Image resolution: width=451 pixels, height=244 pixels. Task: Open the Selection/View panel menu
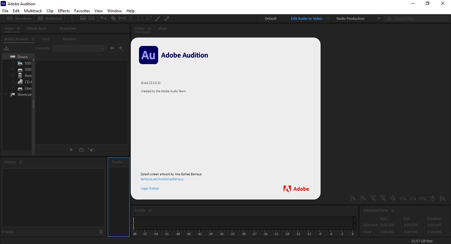pos(392,210)
